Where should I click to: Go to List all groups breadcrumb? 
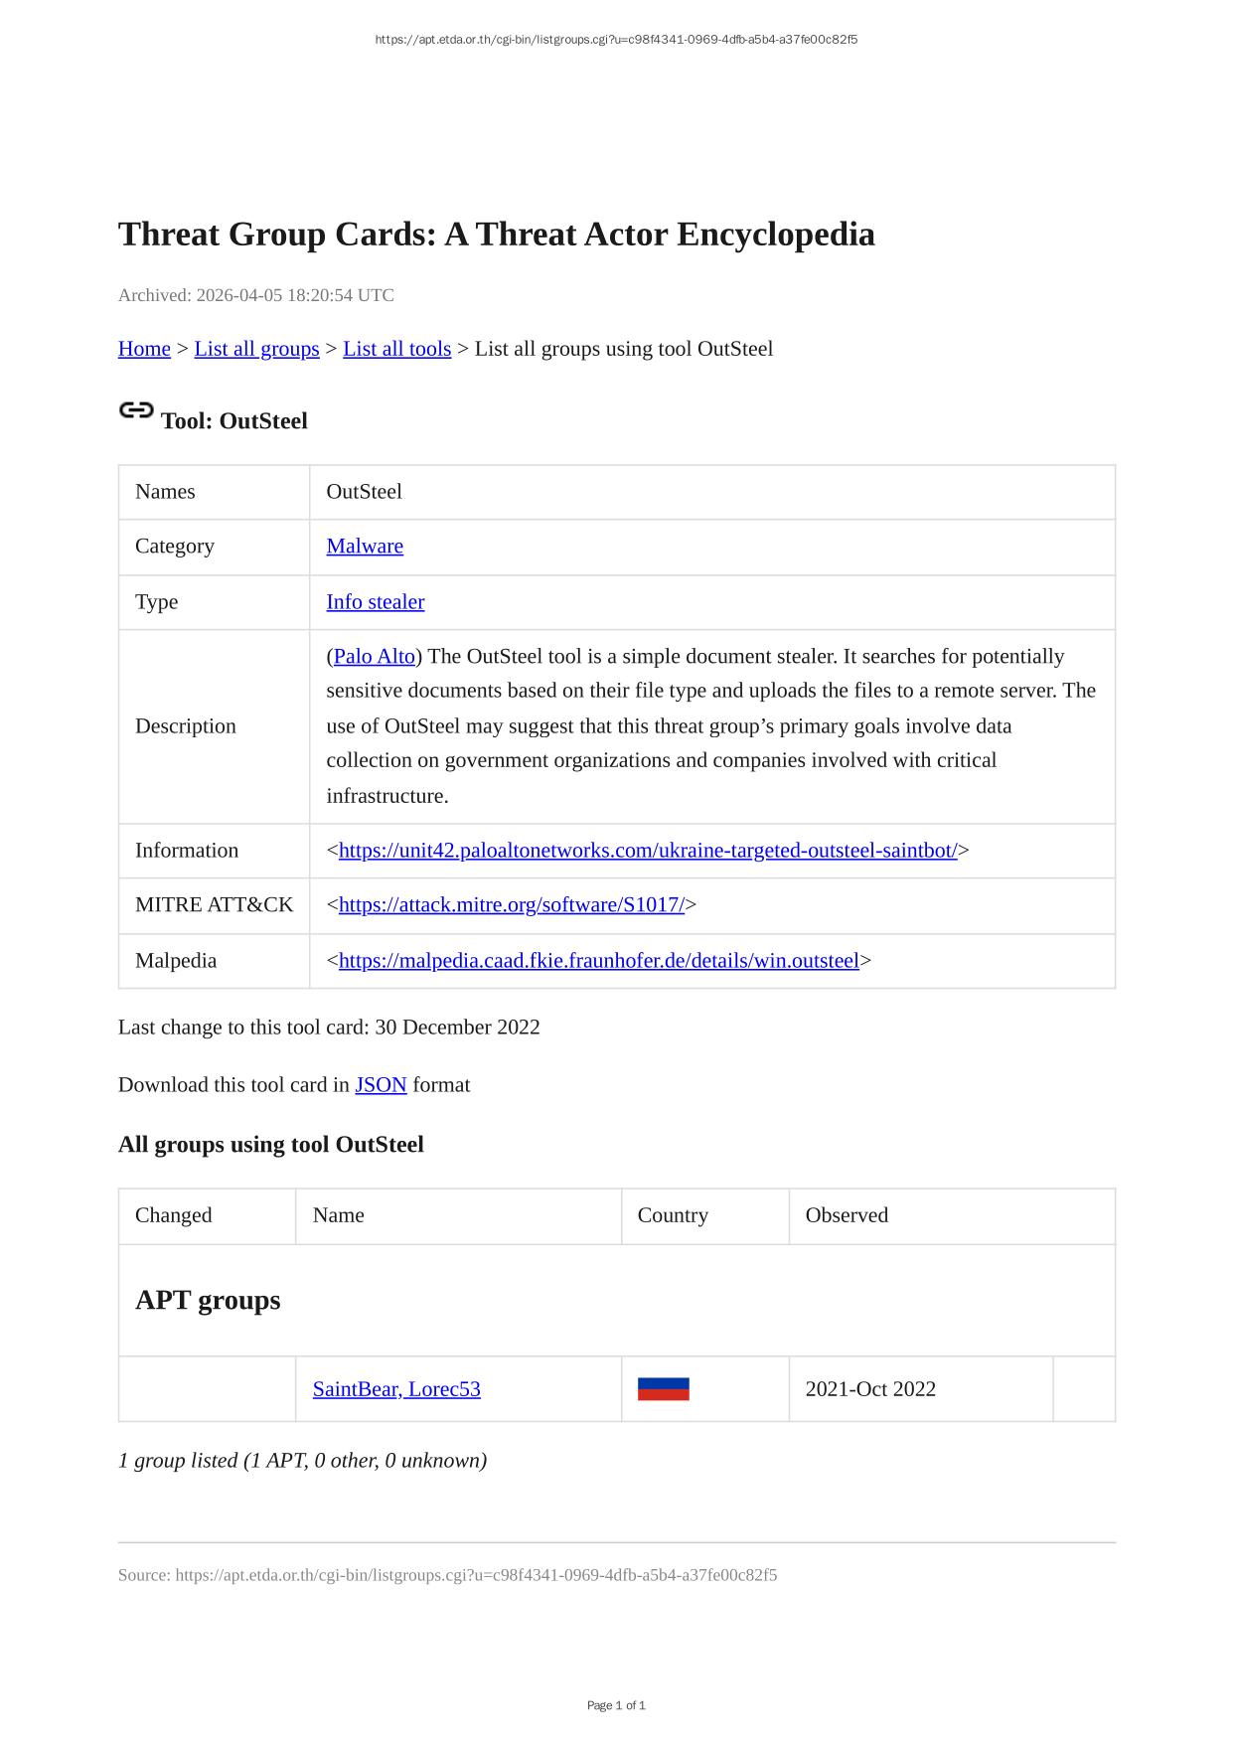pos(256,349)
